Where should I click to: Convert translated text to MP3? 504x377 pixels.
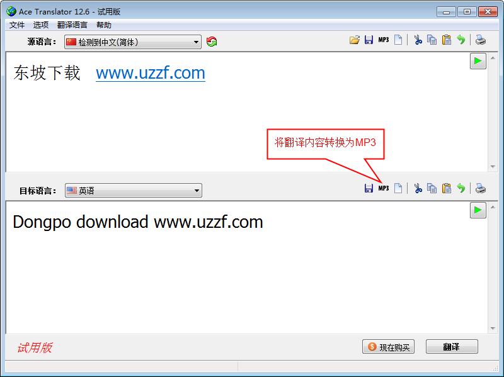[x=384, y=189]
